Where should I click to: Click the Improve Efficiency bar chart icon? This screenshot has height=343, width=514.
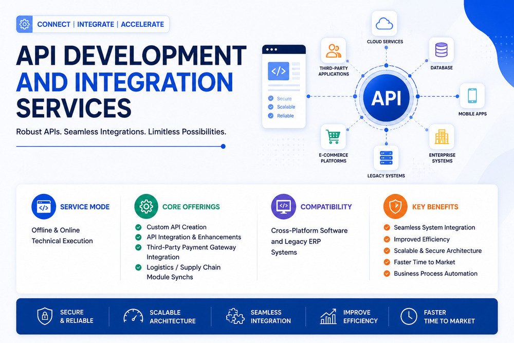pyautogui.click(x=328, y=316)
